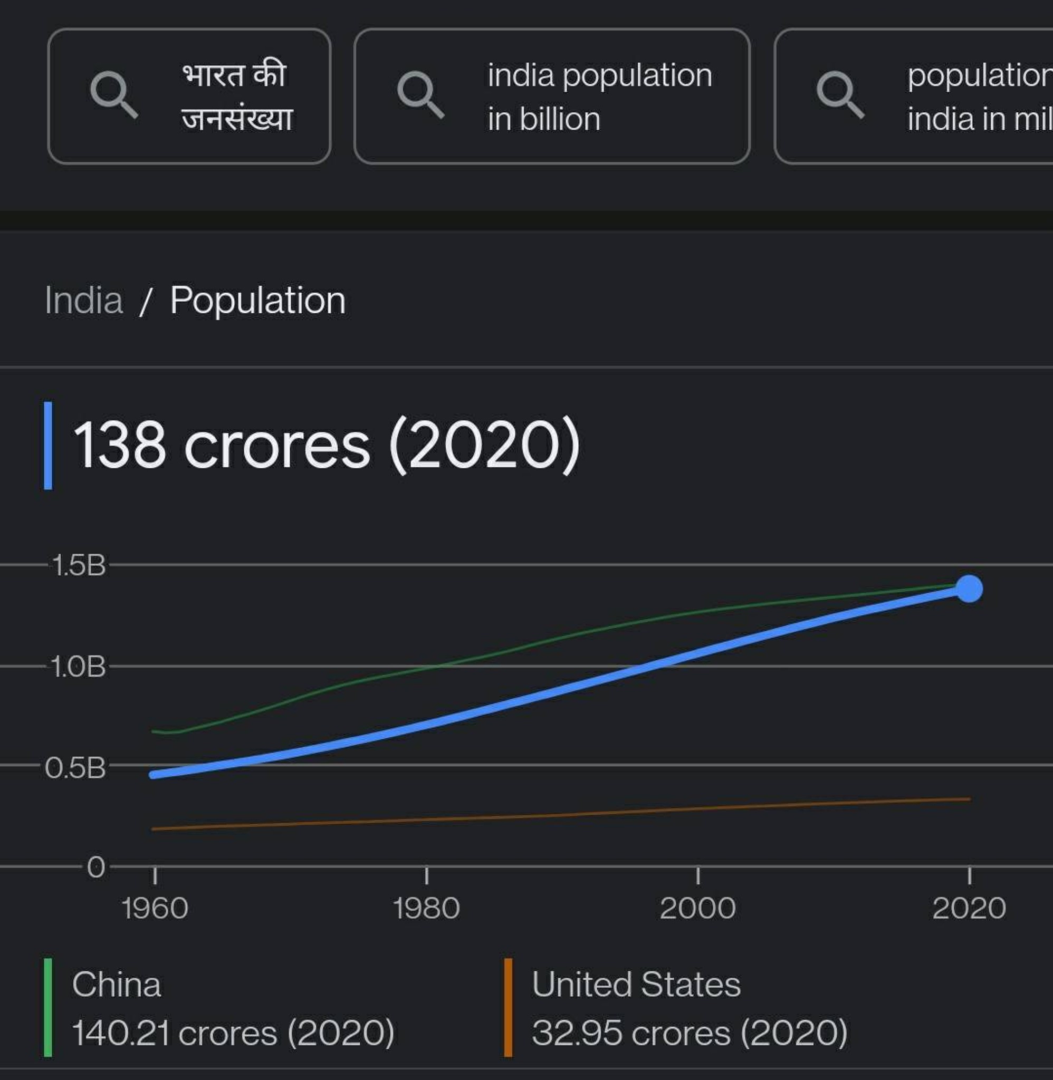Go to India breadcrumb link

[83, 300]
